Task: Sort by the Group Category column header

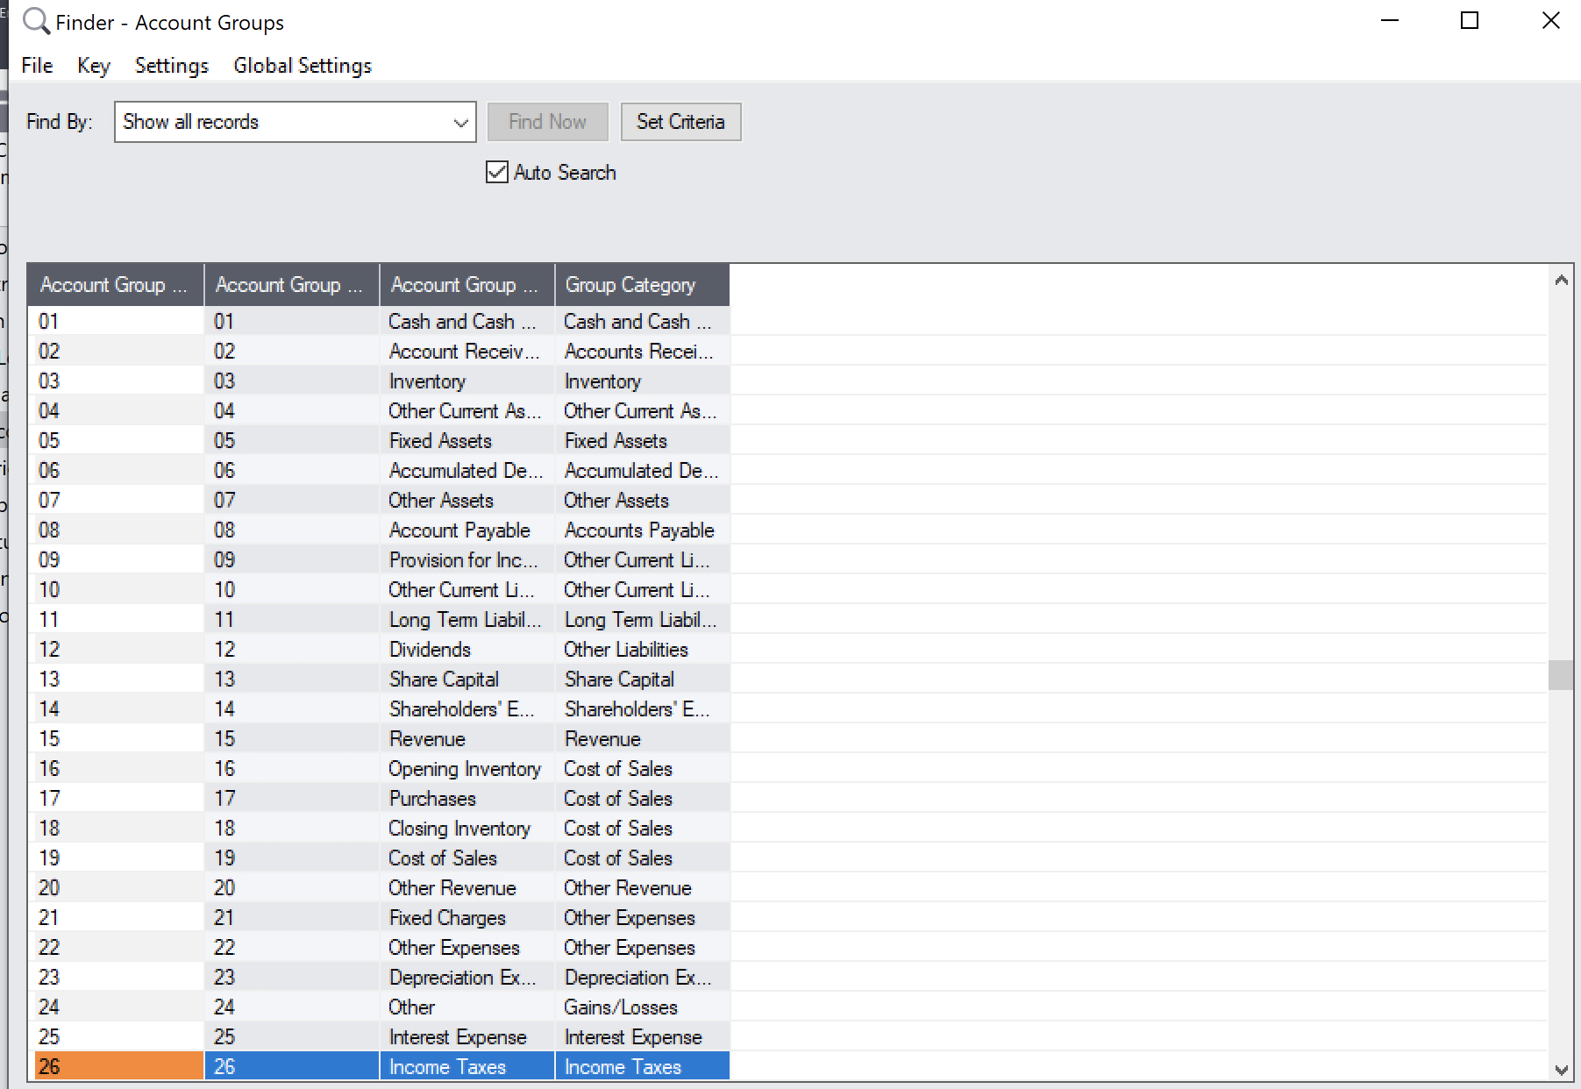Action: (x=642, y=285)
